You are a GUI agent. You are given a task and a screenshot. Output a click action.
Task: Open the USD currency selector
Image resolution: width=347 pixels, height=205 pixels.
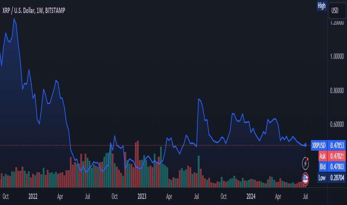[x=337, y=10]
